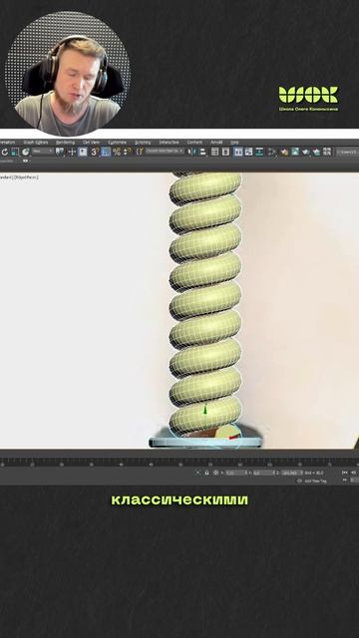
Task: Click the Redo arrow icon in the toolbar
Action: tap(4, 152)
